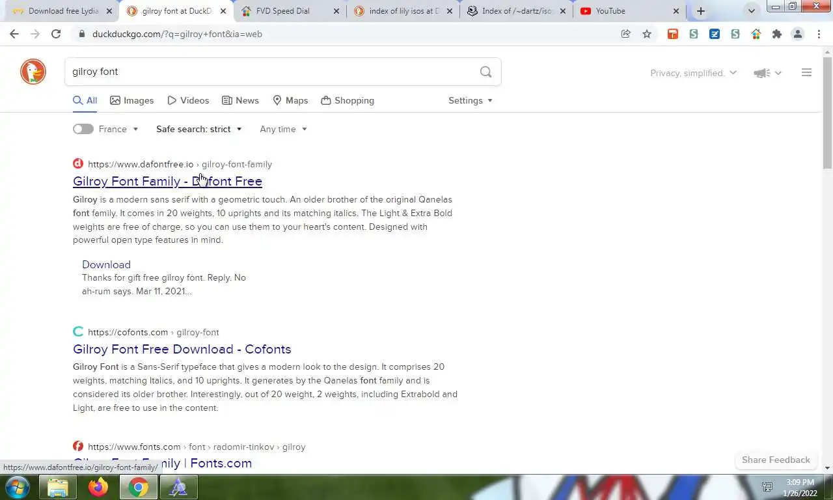Switch to the Shopping tab
Screen dimensions: 833x500
click(348, 100)
